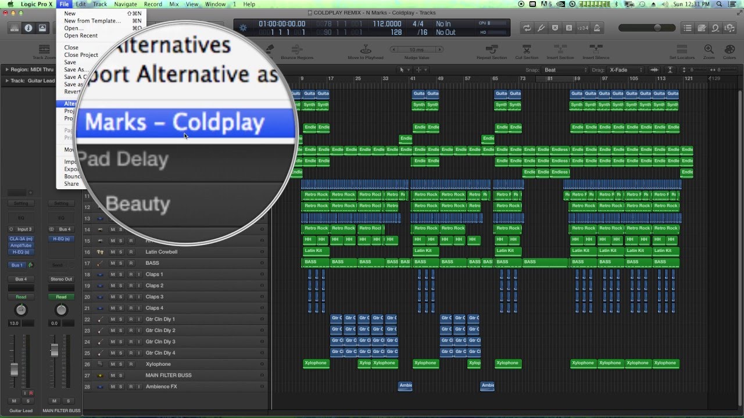
Task: Open the Stereo Out output selector
Action: click(x=61, y=279)
